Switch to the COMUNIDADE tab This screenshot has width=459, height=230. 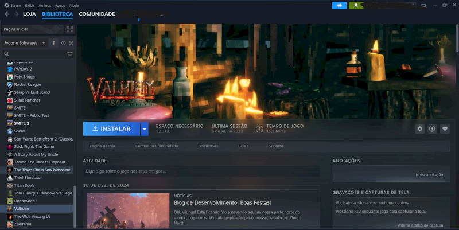pyautogui.click(x=97, y=14)
